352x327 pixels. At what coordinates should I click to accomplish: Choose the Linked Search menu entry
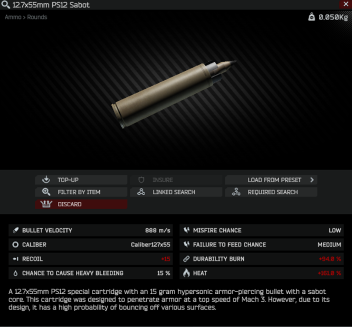pyautogui.click(x=176, y=192)
